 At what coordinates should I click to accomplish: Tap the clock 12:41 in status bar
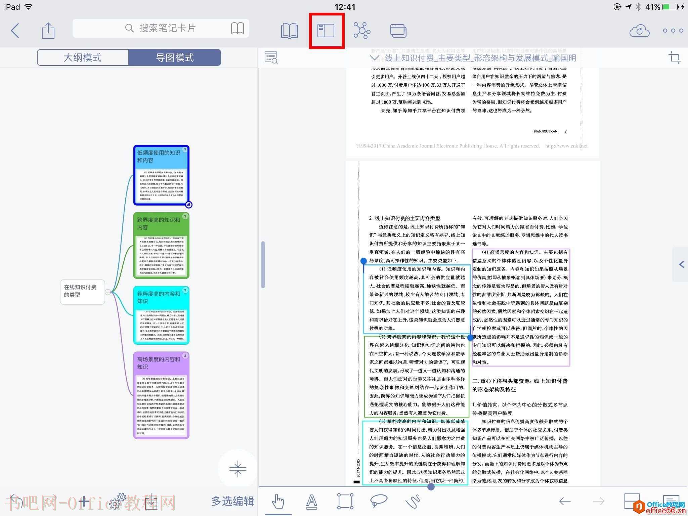pyautogui.click(x=345, y=7)
